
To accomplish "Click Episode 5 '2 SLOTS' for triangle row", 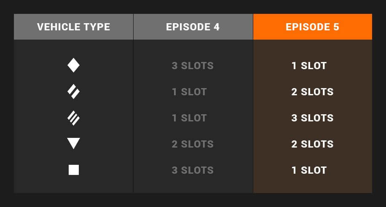I will (312, 144).
